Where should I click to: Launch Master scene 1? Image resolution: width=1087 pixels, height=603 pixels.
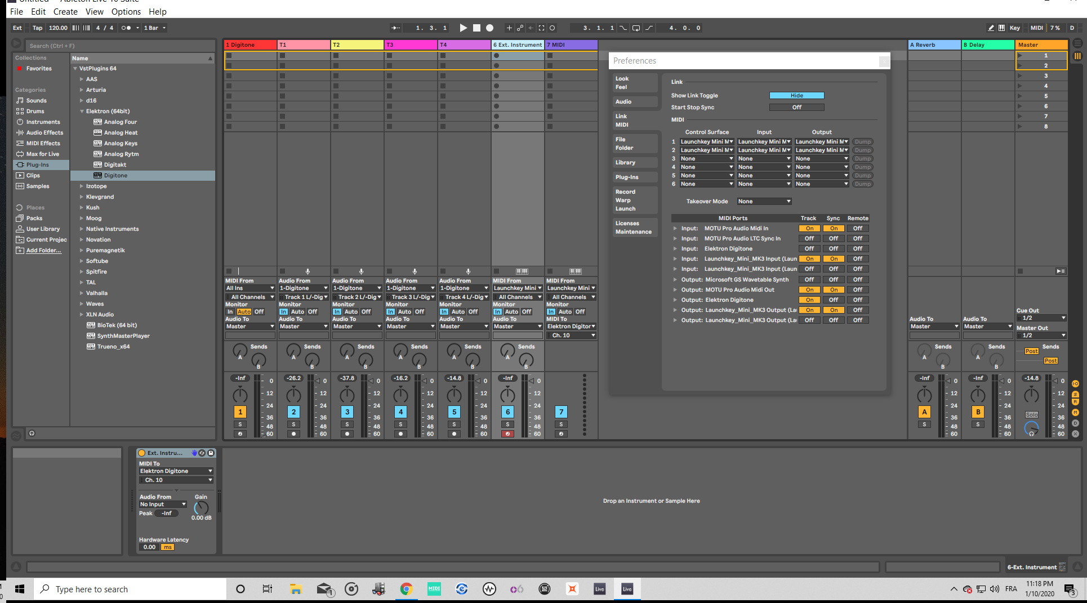[x=1020, y=55]
